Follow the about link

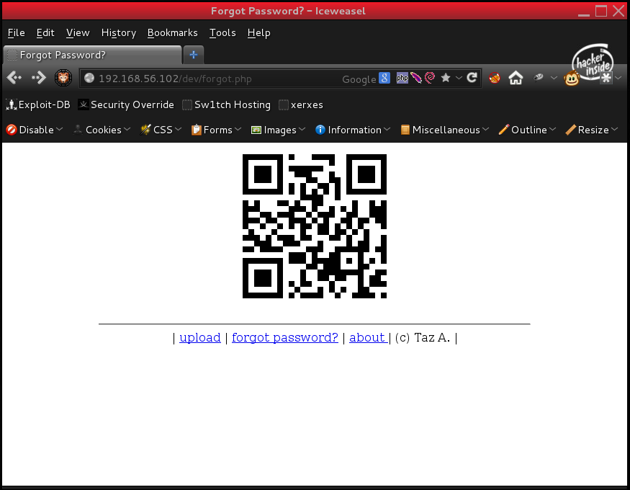coord(368,337)
